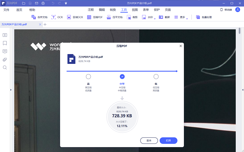Open the quick access dropdown arrow in the title bar
Viewport: 244px width, 152px height.
click(66, 3)
